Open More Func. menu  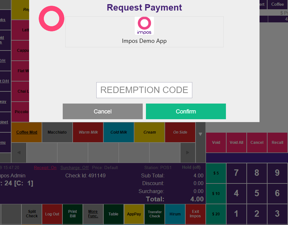(93, 214)
